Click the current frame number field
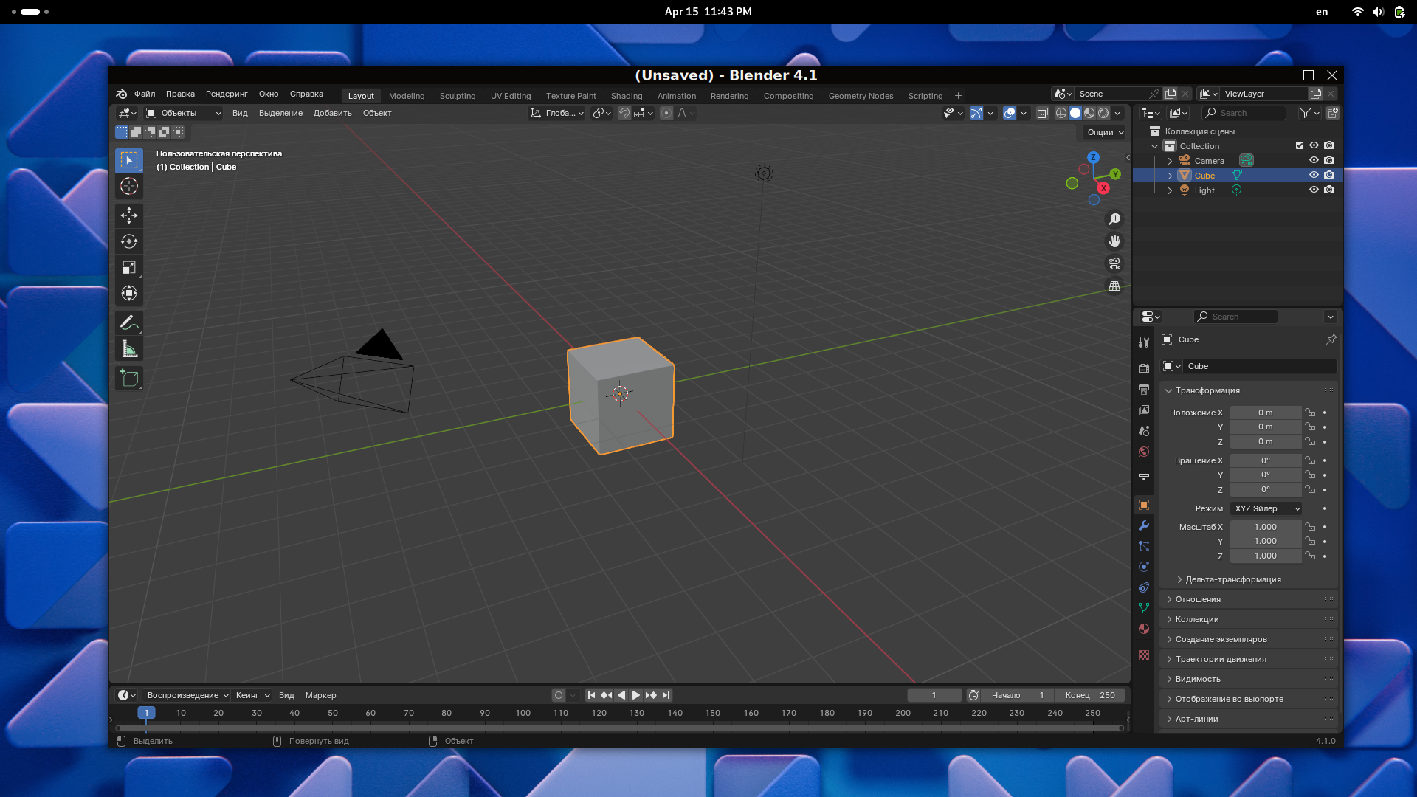The height and width of the screenshot is (797, 1417). 934,695
